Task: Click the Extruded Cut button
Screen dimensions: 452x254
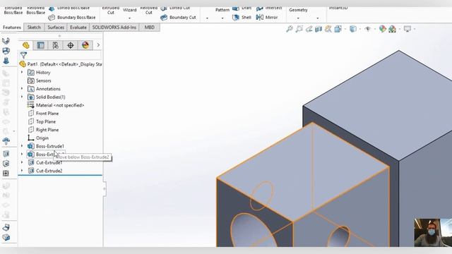Action: tap(111, 11)
